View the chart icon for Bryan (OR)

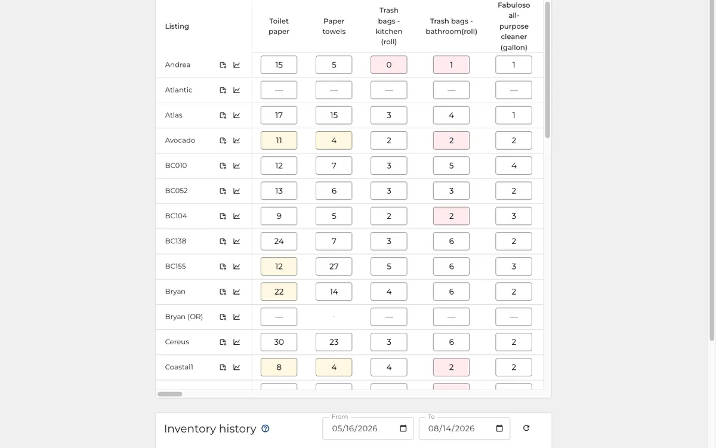coord(236,317)
